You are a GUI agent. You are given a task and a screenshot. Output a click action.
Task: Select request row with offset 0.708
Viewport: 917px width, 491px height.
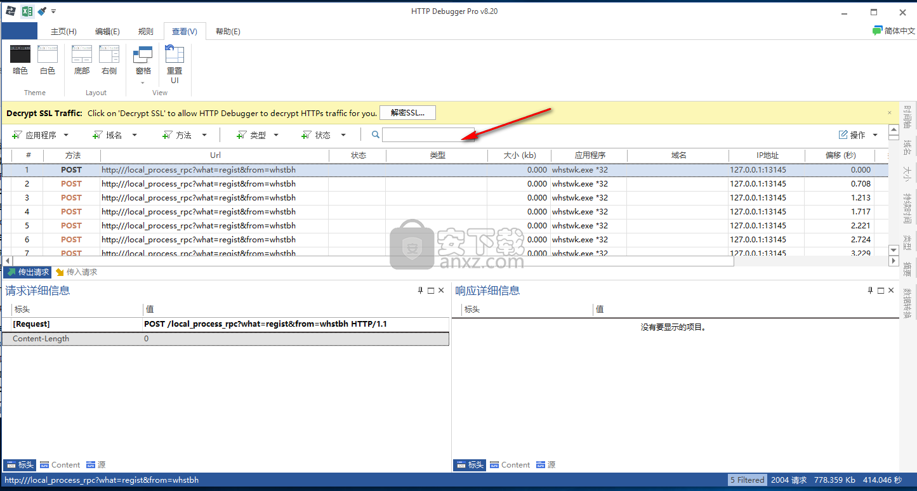tap(444, 184)
